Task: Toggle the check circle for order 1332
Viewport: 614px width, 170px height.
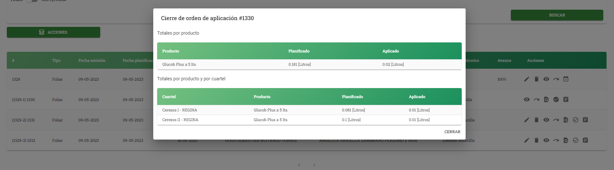Action: [576, 140]
